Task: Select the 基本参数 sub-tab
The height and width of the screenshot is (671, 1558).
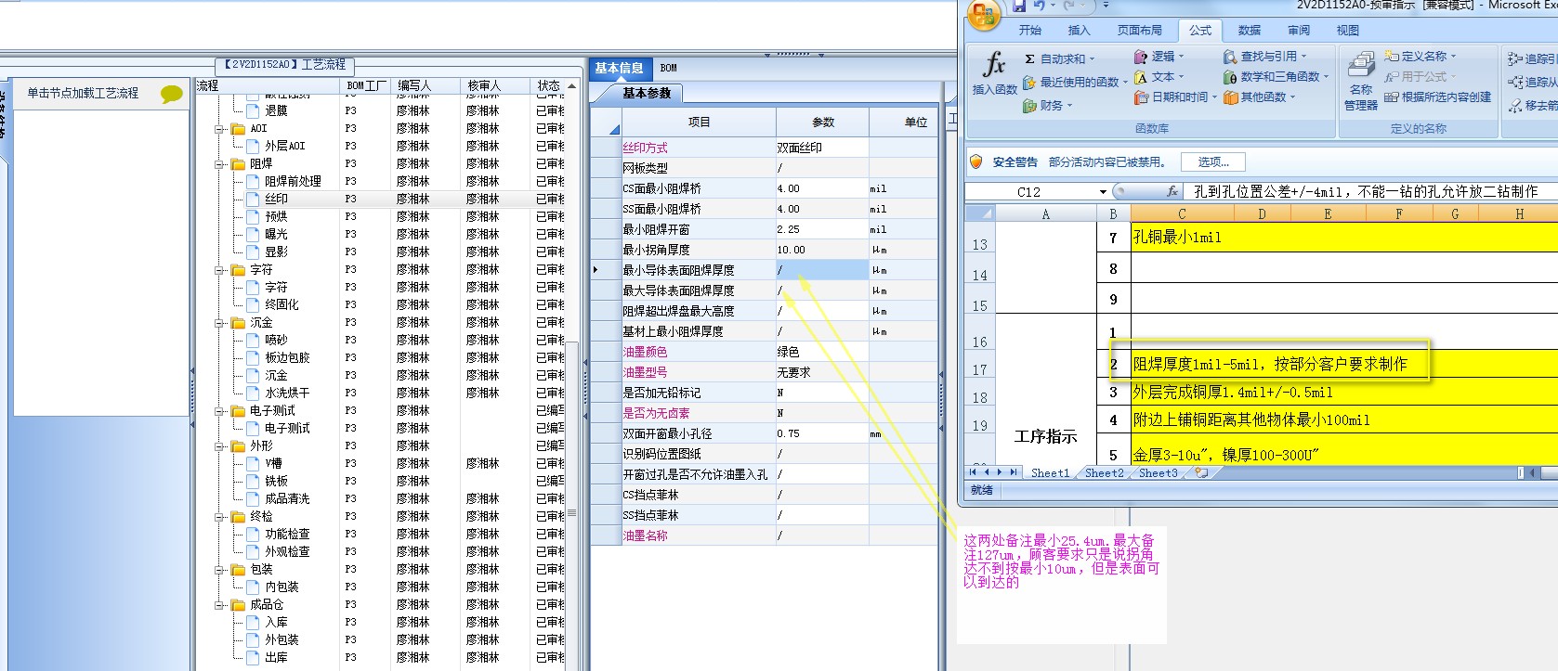Action: [647, 94]
